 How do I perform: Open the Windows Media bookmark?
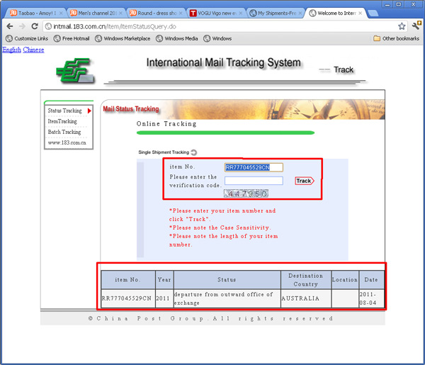pyautogui.click(x=176, y=38)
